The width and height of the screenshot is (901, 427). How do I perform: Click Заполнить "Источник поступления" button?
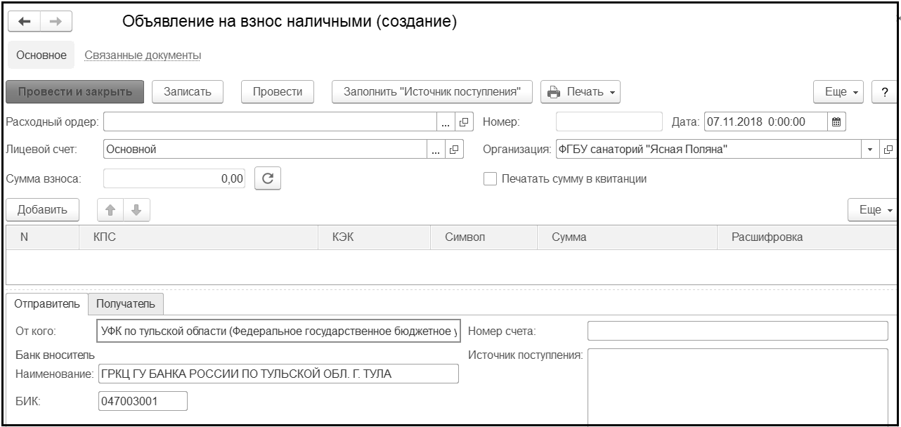432,92
